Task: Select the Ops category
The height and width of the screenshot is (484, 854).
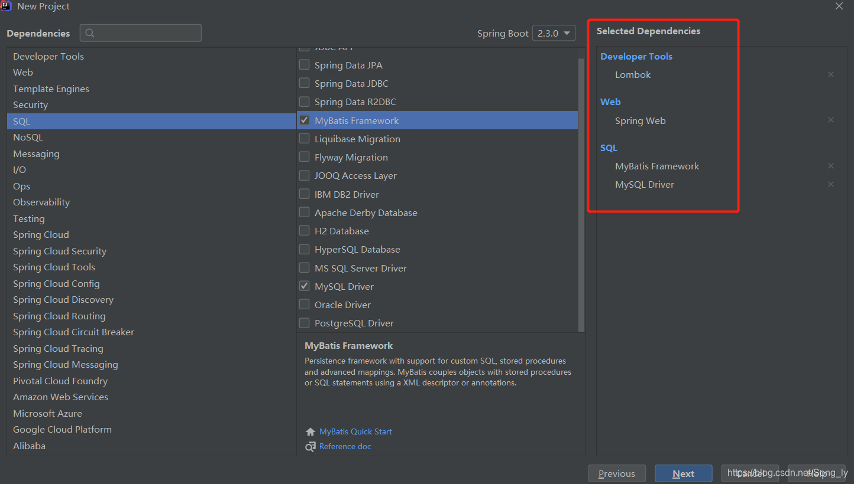Action: (151, 186)
